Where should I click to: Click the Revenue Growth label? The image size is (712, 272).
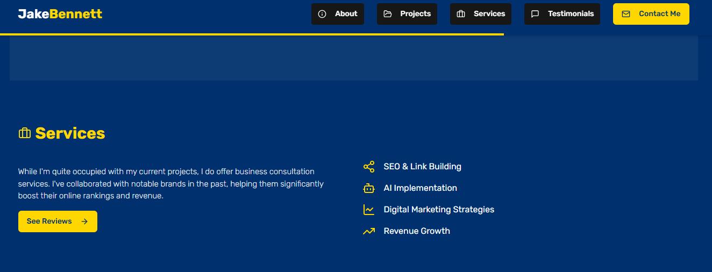[x=417, y=231]
